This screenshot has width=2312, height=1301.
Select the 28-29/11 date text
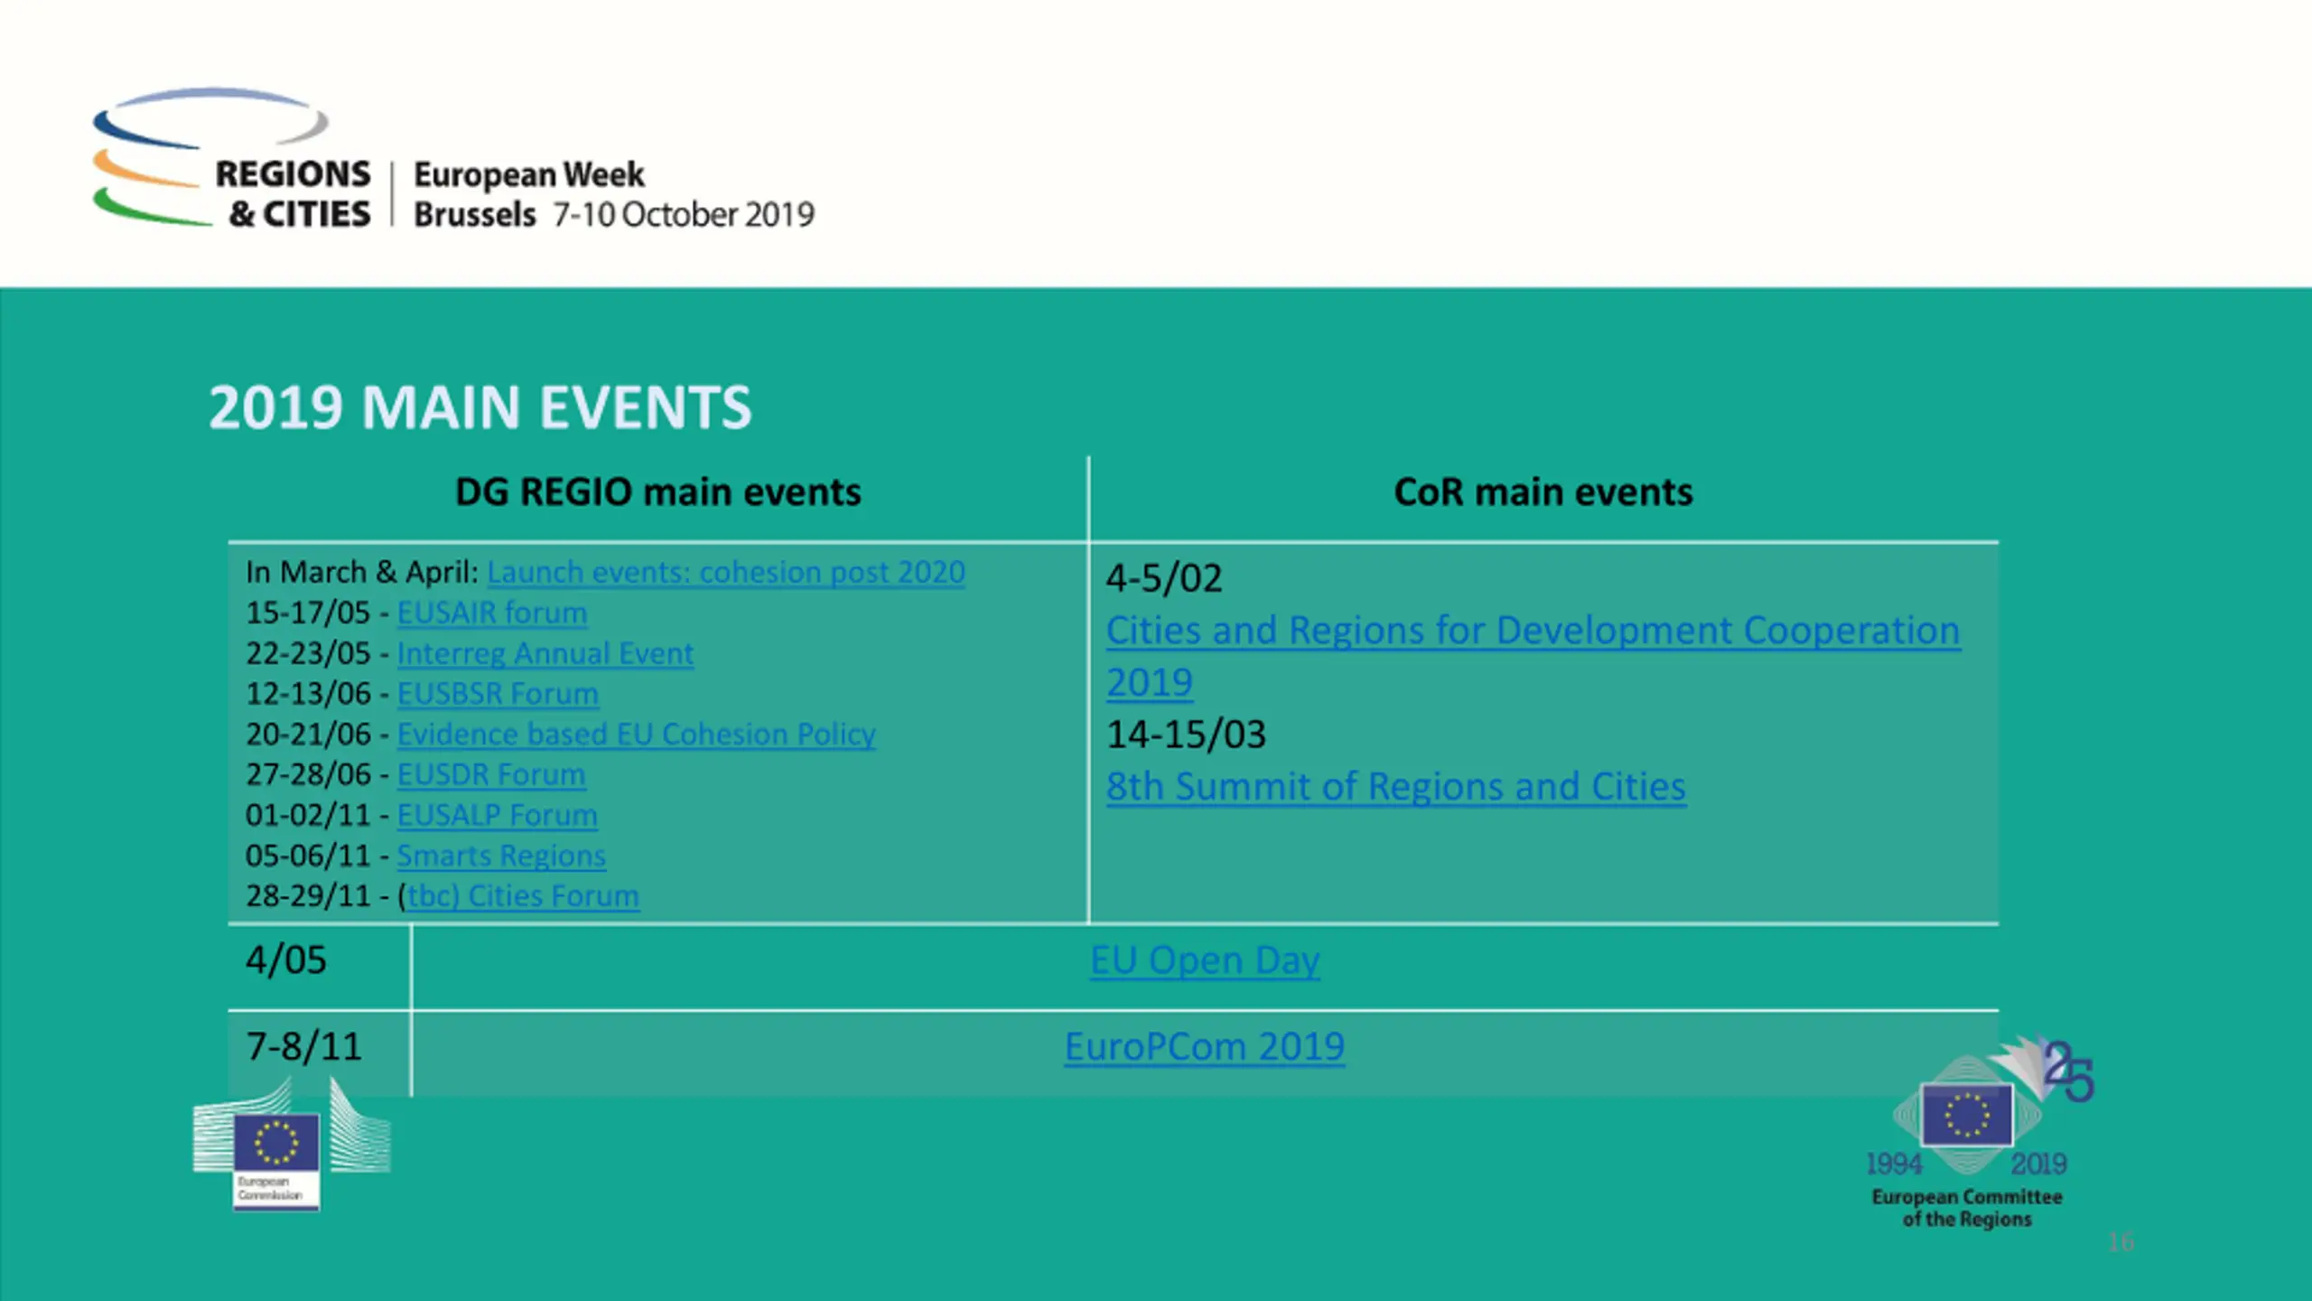pyautogui.click(x=308, y=896)
